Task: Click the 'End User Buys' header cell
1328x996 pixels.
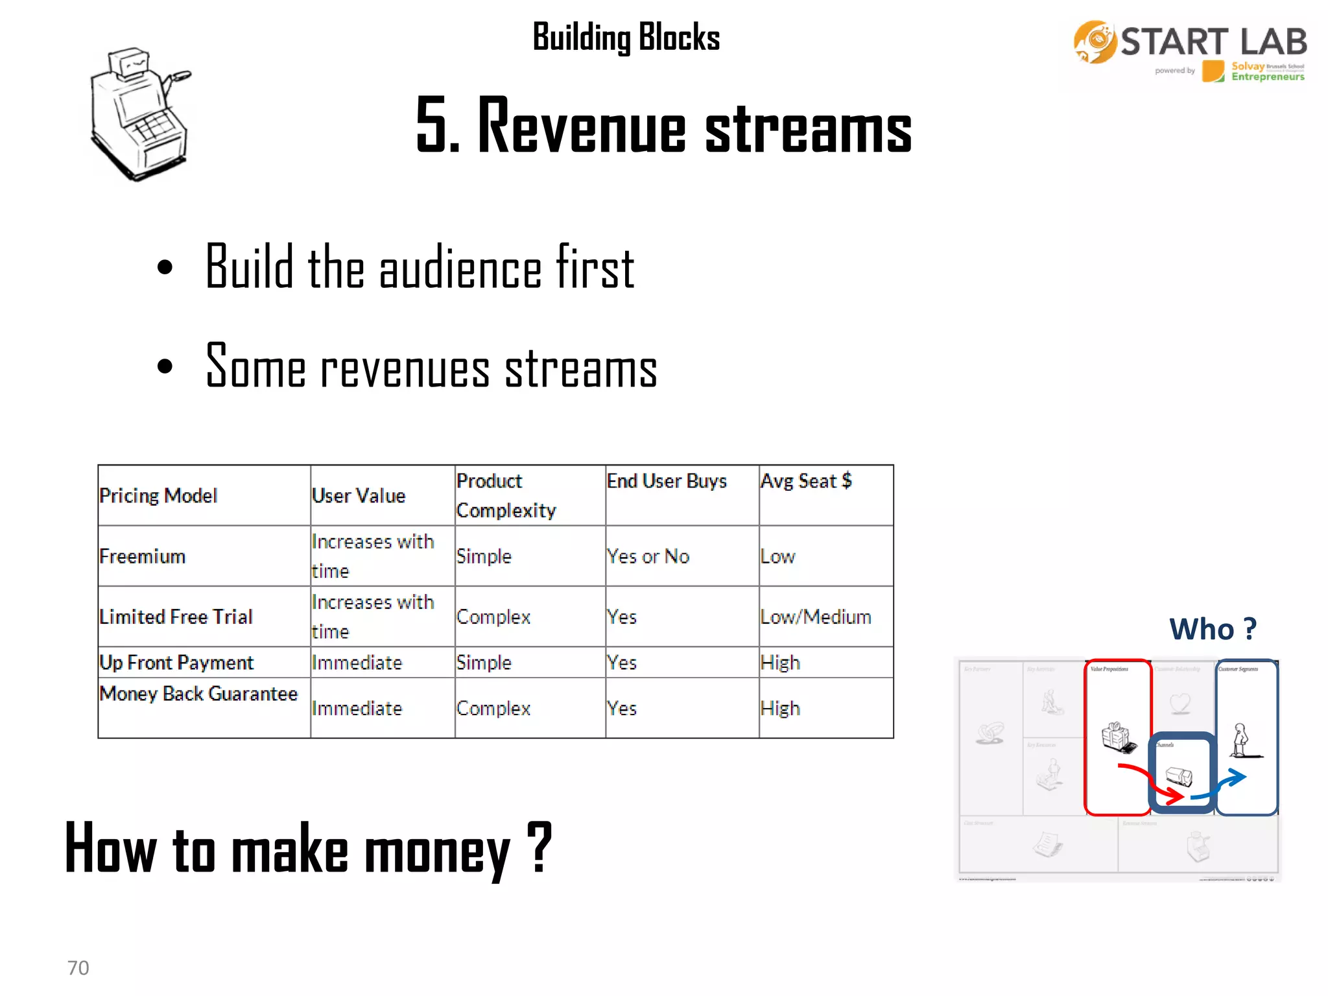Action: (682, 495)
